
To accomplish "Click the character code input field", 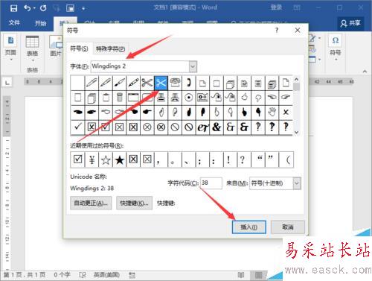I will tap(211, 183).
